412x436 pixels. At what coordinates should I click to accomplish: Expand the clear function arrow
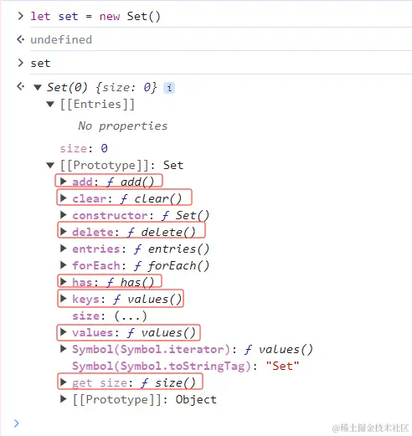64,198
